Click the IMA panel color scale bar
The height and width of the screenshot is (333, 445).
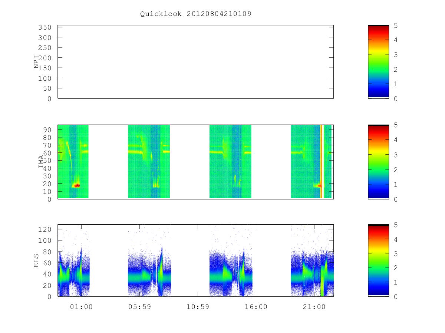point(378,162)
